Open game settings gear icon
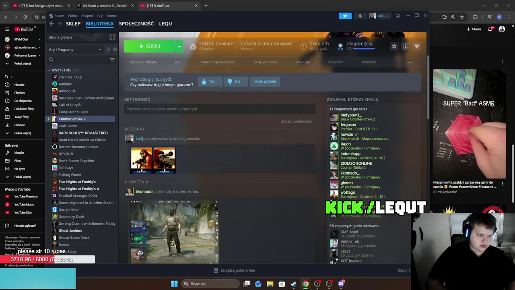Image resolution: width=515 pixels, height=290 pixels. pyautogui.click(x=394, y=46)
